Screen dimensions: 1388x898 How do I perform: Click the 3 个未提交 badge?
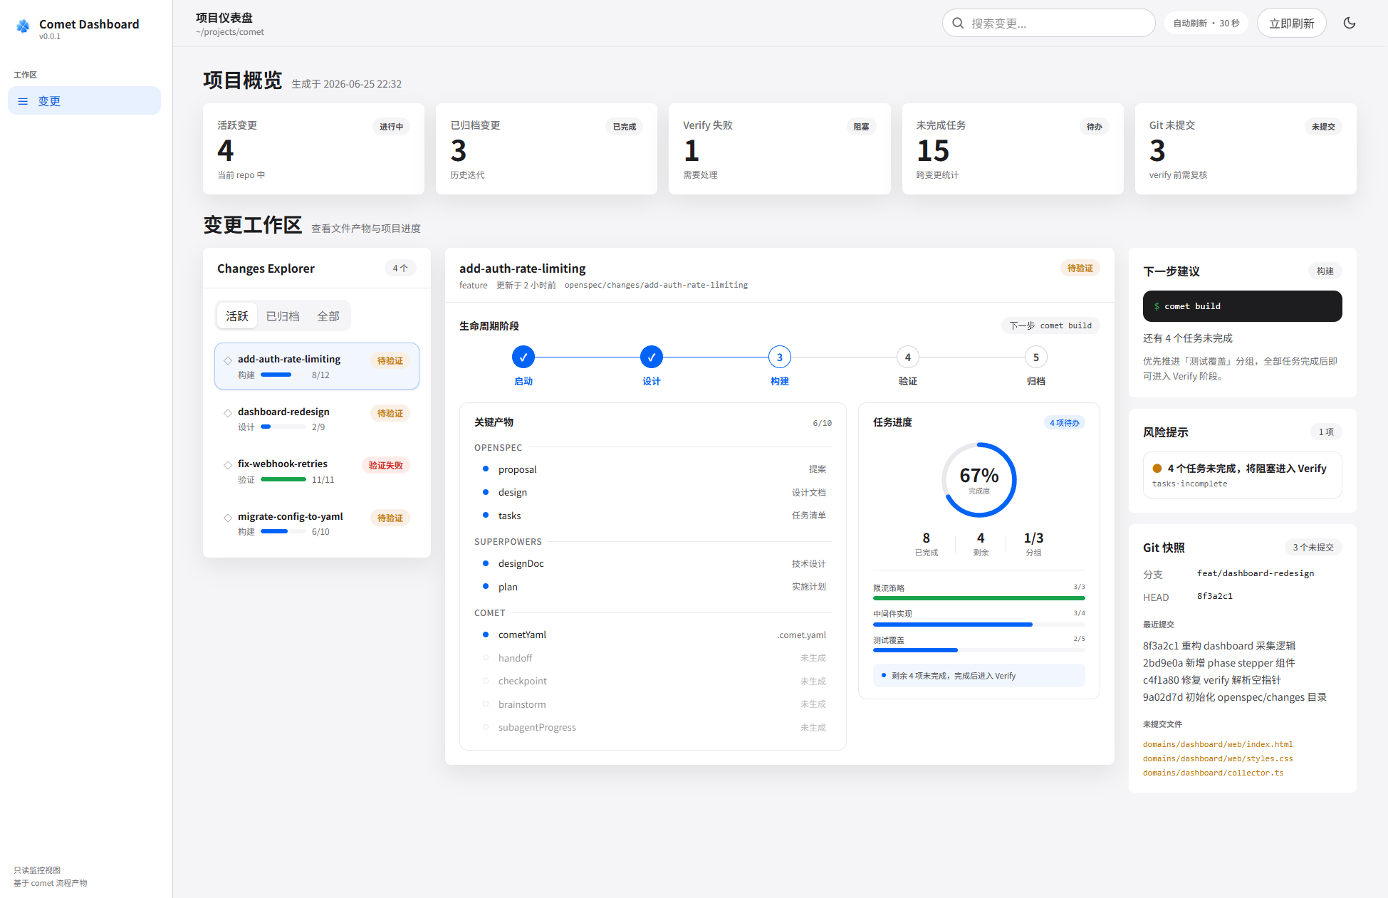(x=1313, y=547)
